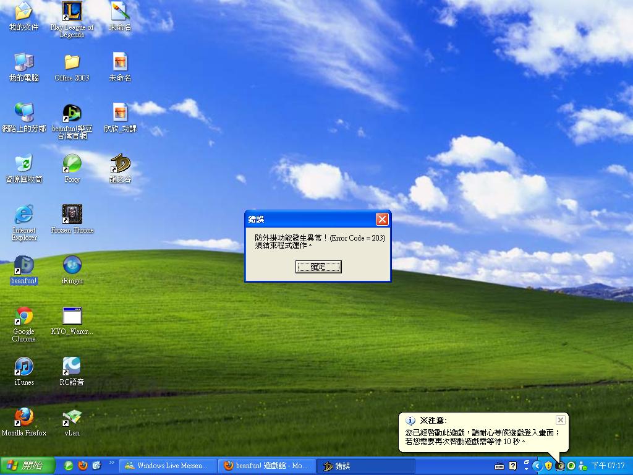Switch to beanfun! 遊戲館 taskbar button
The image size is (633, 475).
267,466
